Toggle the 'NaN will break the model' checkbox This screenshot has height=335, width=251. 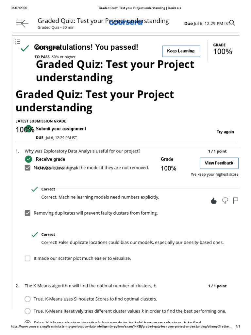tap(27, 168)
